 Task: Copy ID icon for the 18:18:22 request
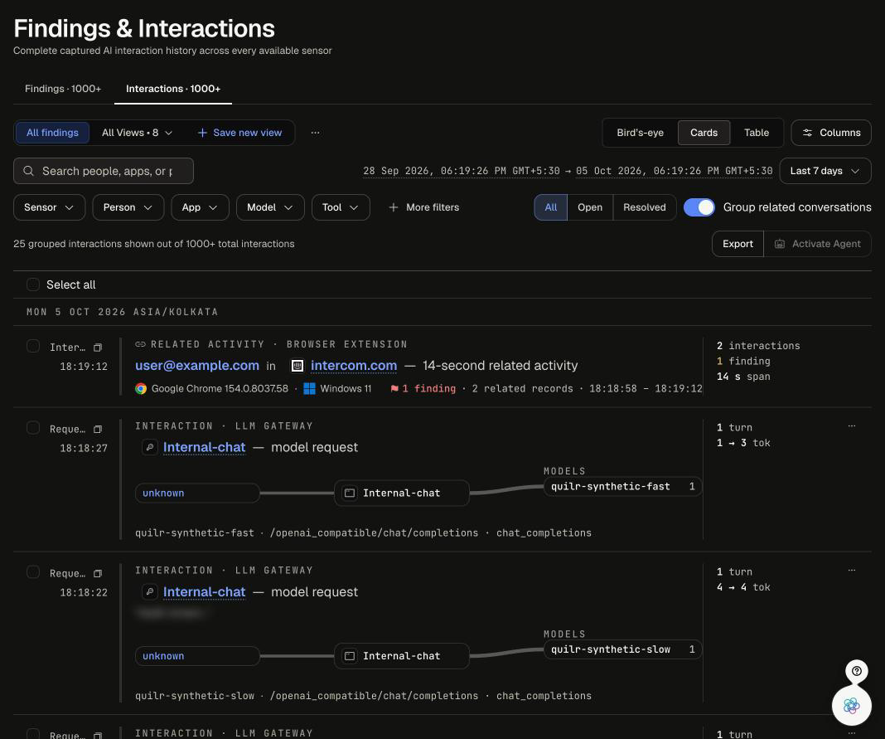[x=98, y=573]
